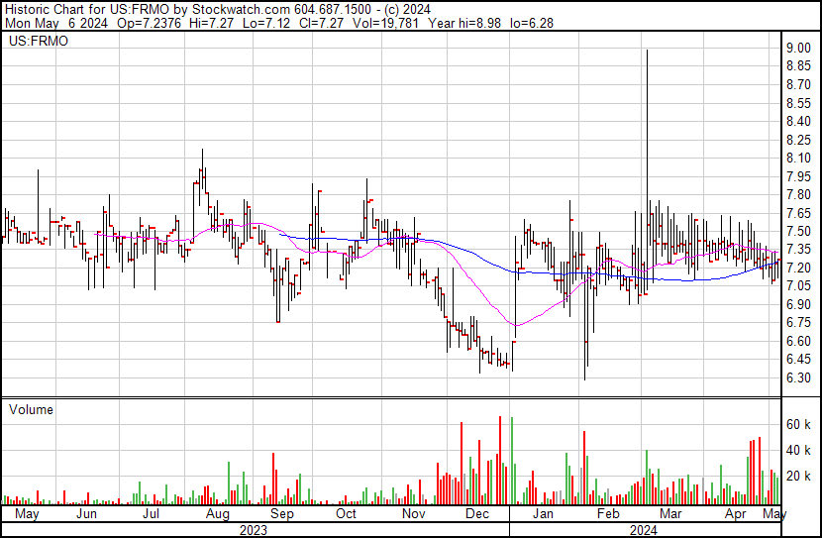
Task: Click the Stockwatch.com text in chart header
Action: pyautogui.click(x=241, y=8)
